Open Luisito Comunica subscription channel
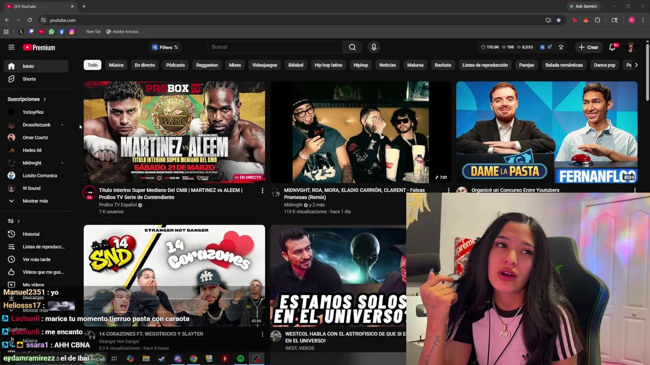The image size is (650, 365). pyautogui.click(x=36, y=175)
